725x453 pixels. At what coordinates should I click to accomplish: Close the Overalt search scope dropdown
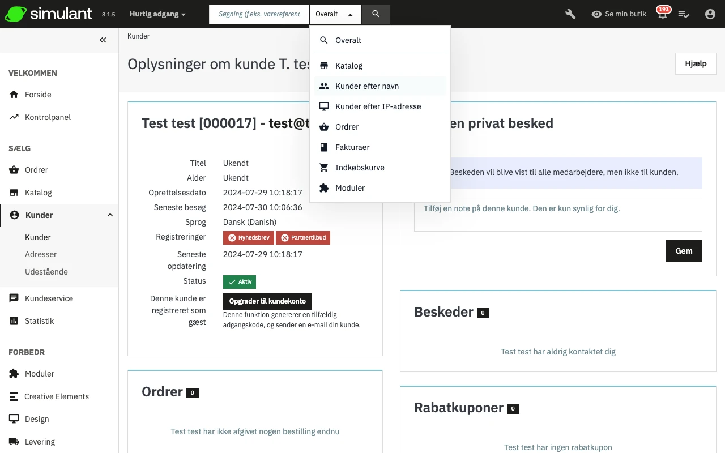pos(335,14)
